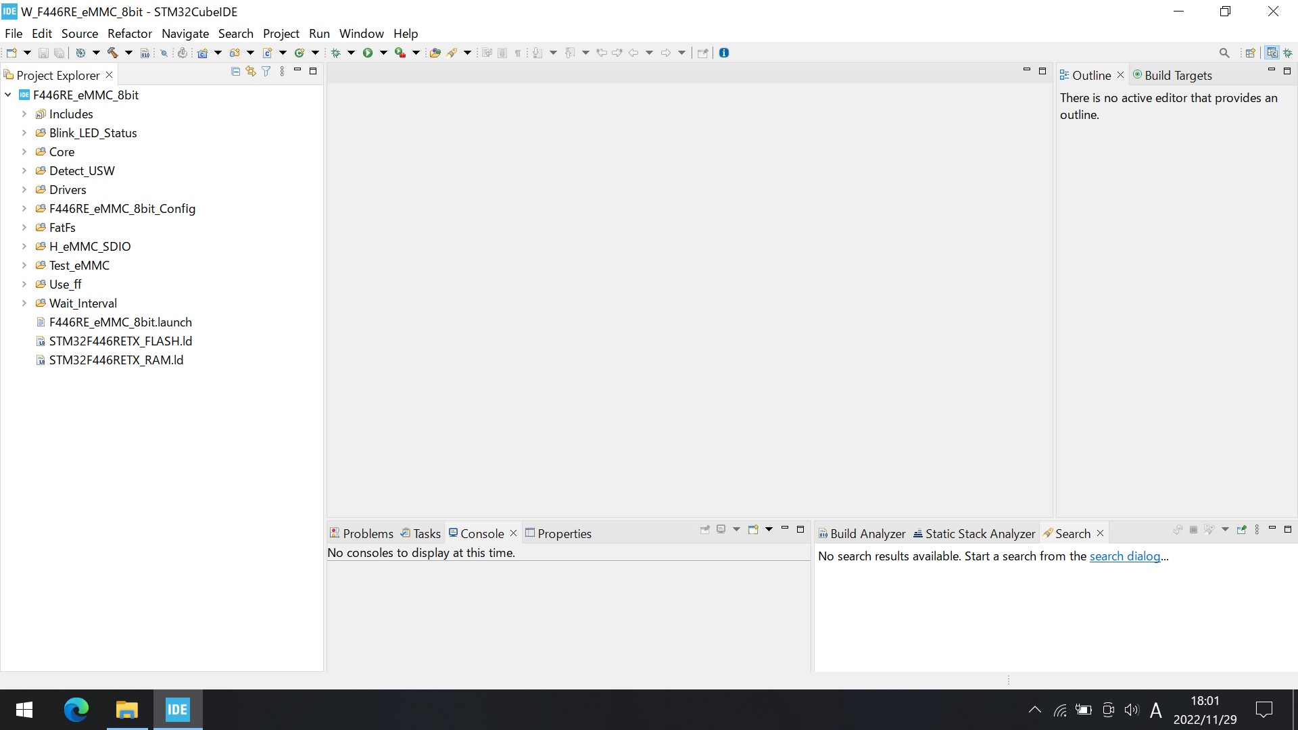
Task: Open the Window menu
Action: (362, 33)
